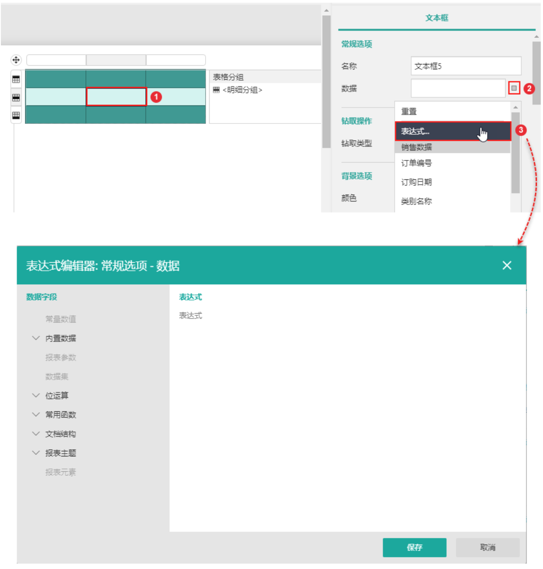The image size is (543, 569).
Task: Click the 名称 text field containing 文本框5
Action: point(466,66)
